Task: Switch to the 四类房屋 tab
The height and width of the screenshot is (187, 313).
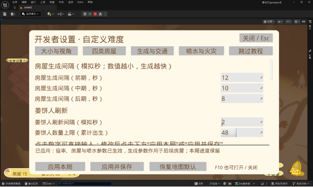Action: [104, 51]
